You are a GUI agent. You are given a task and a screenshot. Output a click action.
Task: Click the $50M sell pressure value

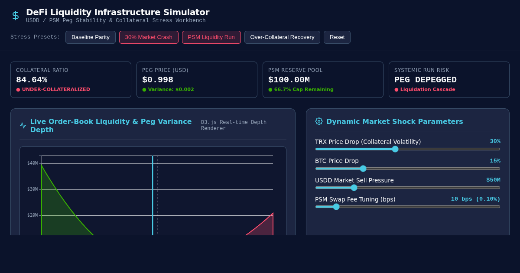point(493,180)
